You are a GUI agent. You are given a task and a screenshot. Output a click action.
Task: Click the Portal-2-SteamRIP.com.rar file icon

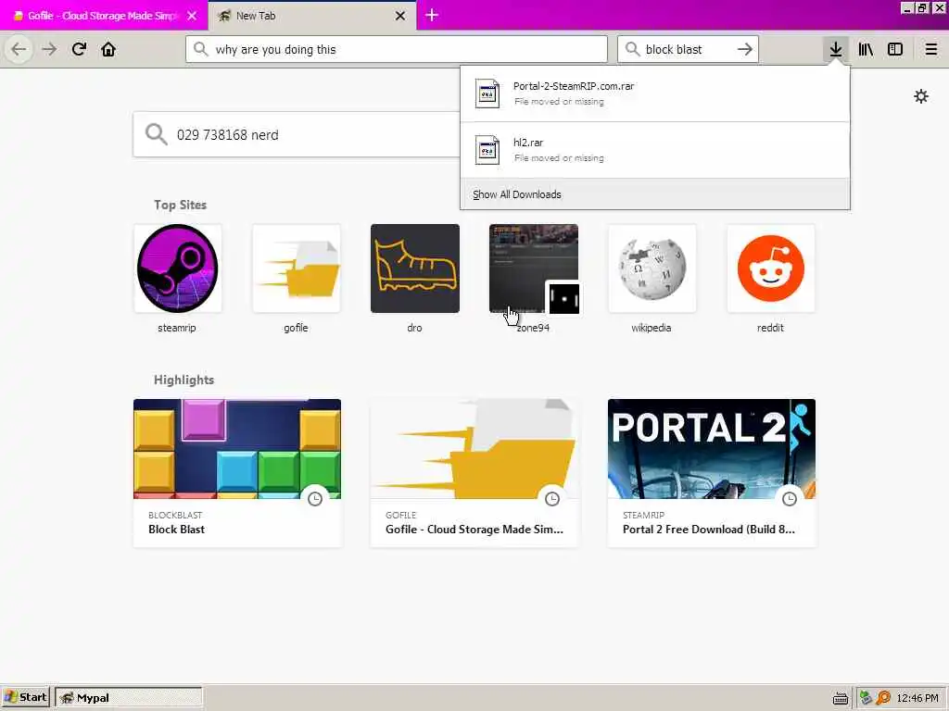(x=487, y=94)
